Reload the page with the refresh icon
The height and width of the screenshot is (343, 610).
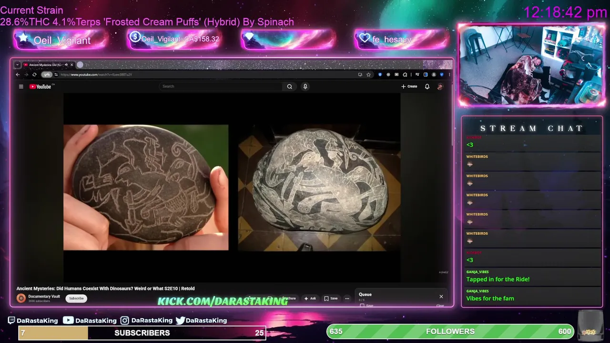(34, 74)
